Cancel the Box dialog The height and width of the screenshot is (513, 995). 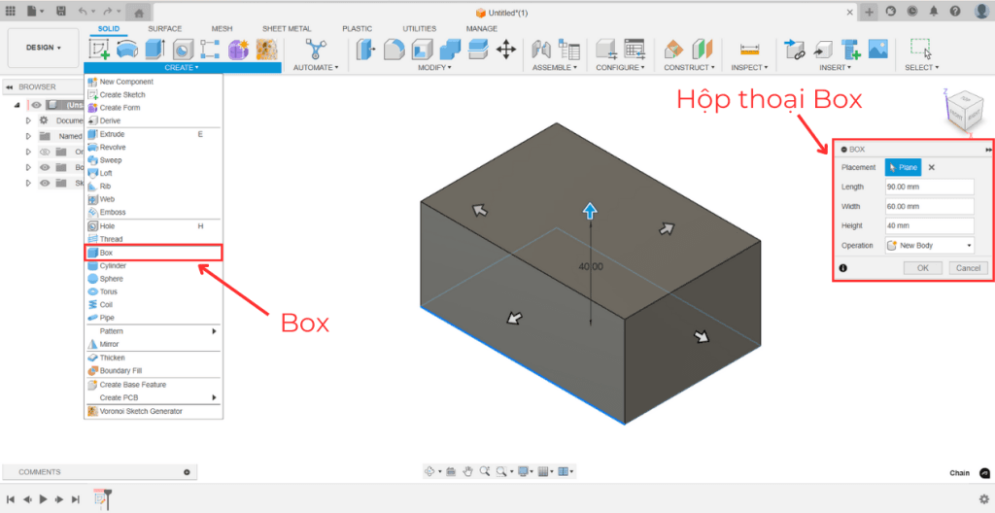coord(967,268)
